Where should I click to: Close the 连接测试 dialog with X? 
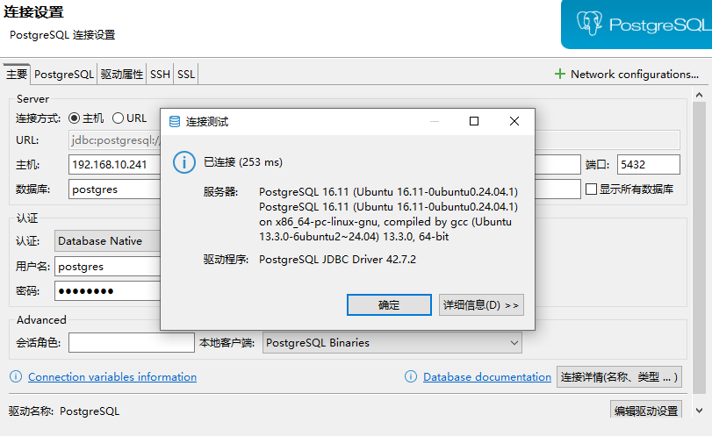click(514, 122)
